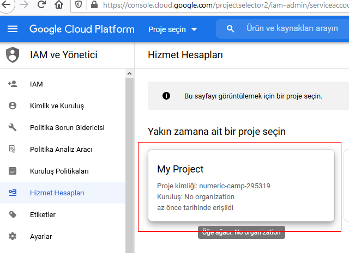Click the Politika Analiz Aracı document icon
Image resolution: width=349 pixels, height=253 pixels.
tap(13, 149)
